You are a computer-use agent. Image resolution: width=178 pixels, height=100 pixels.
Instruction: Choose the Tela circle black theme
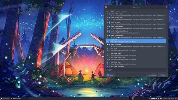(136, 54)
